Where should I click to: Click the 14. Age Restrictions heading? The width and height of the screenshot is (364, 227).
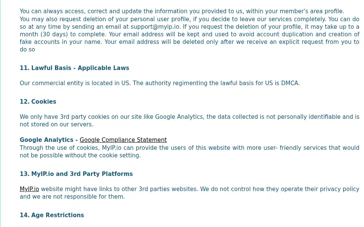(52, 215)
